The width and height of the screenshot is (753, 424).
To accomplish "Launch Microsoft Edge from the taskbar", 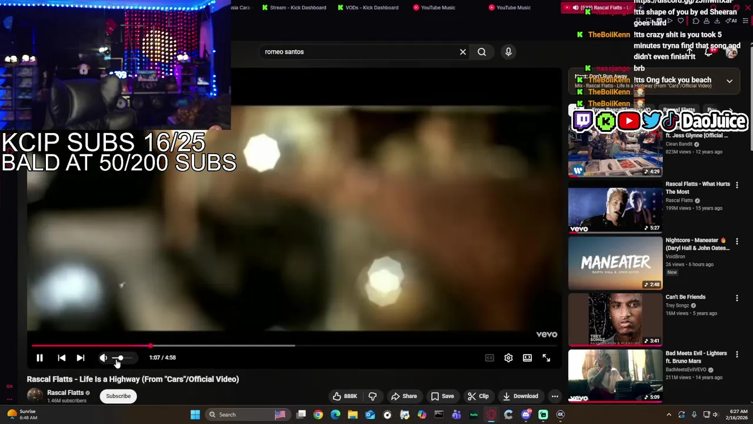I will click(335, 415).
